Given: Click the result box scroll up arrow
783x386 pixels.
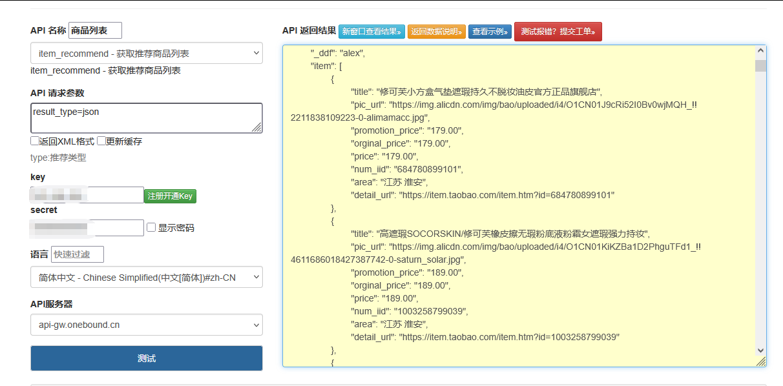Looking at the screenshot, I should (761, 52).
